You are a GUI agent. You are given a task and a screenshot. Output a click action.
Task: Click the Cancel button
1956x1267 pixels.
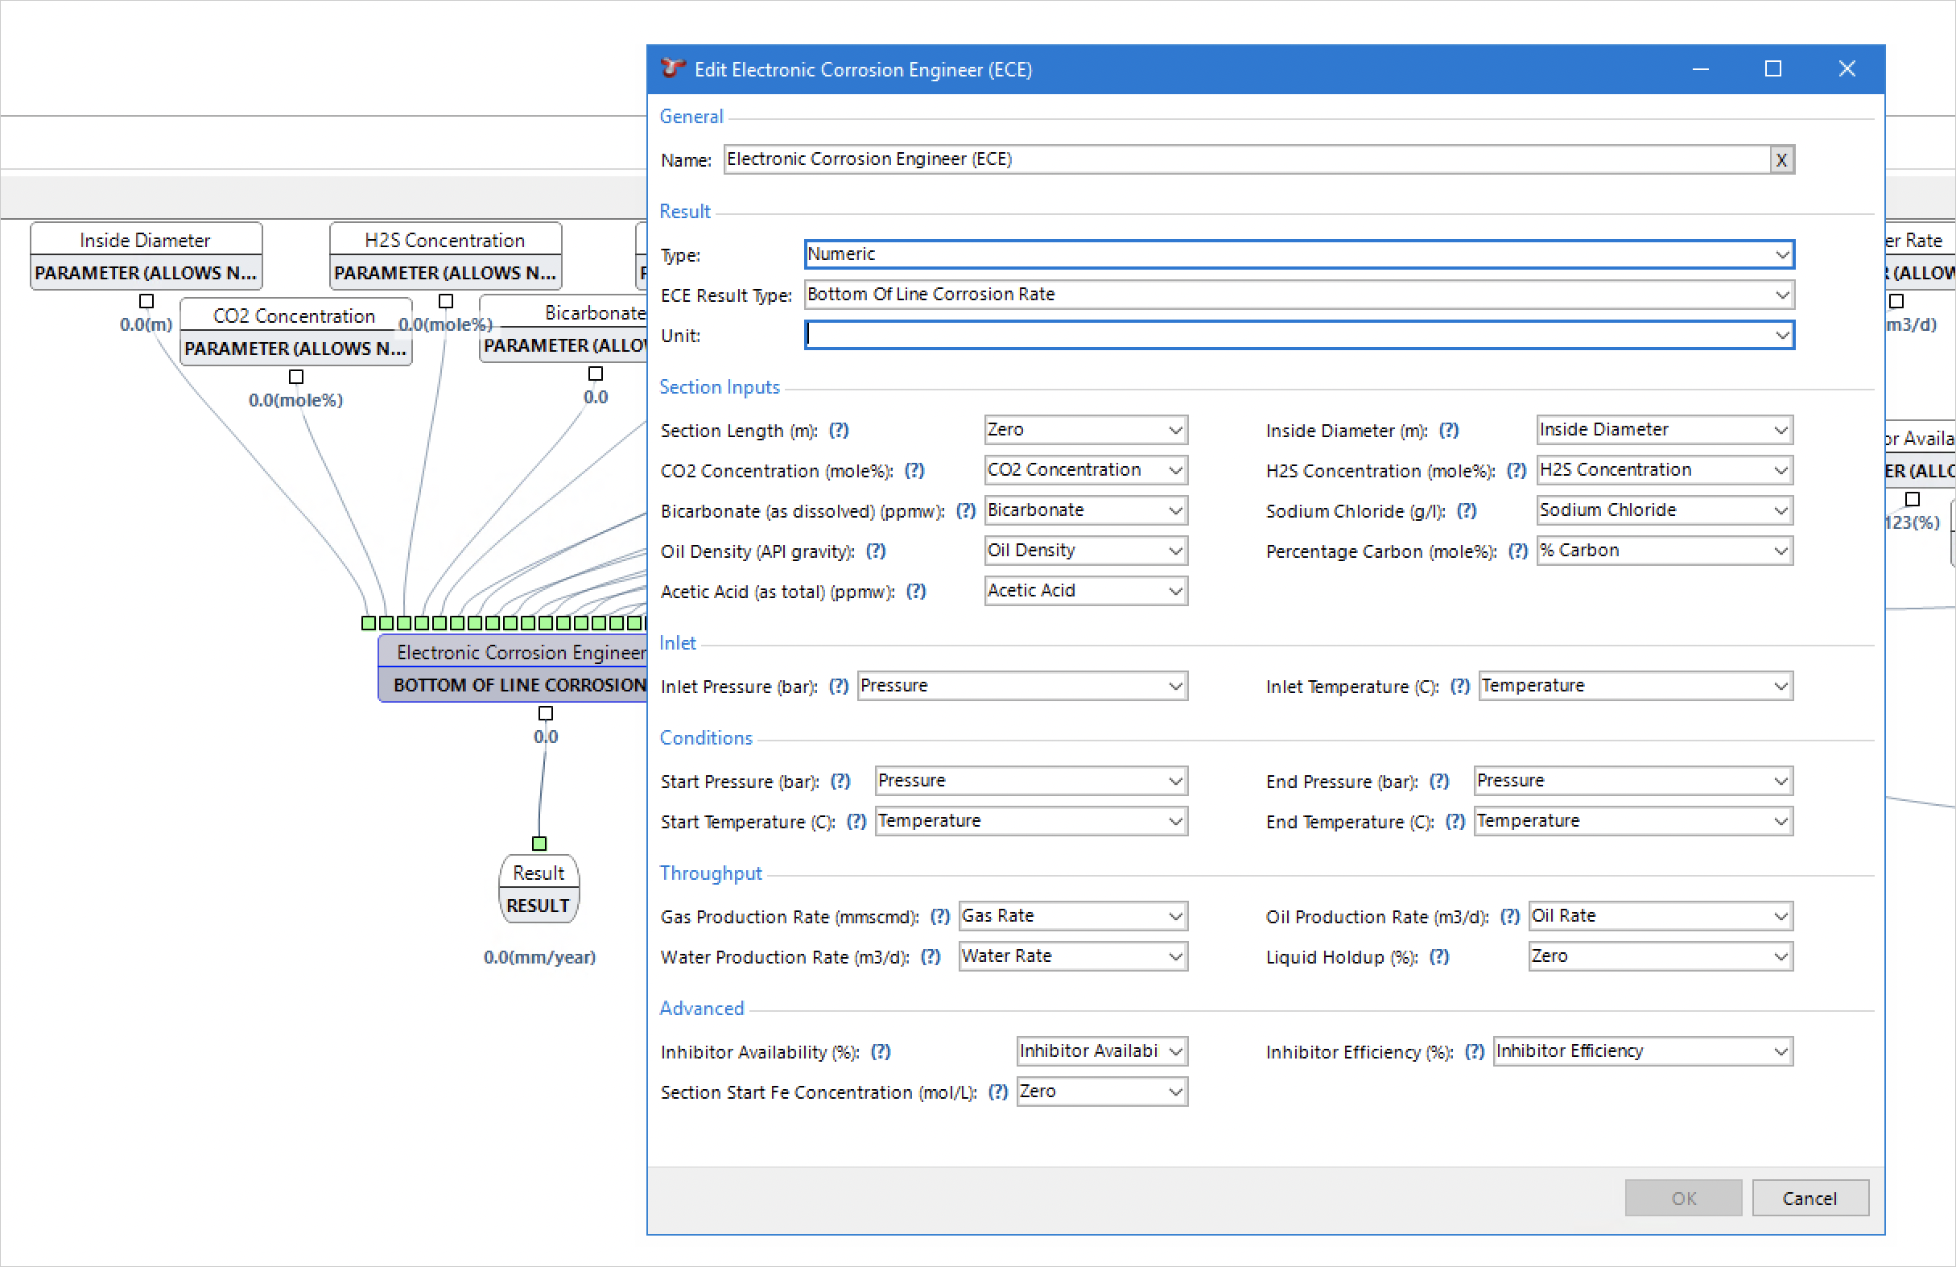point(1810,1198)
